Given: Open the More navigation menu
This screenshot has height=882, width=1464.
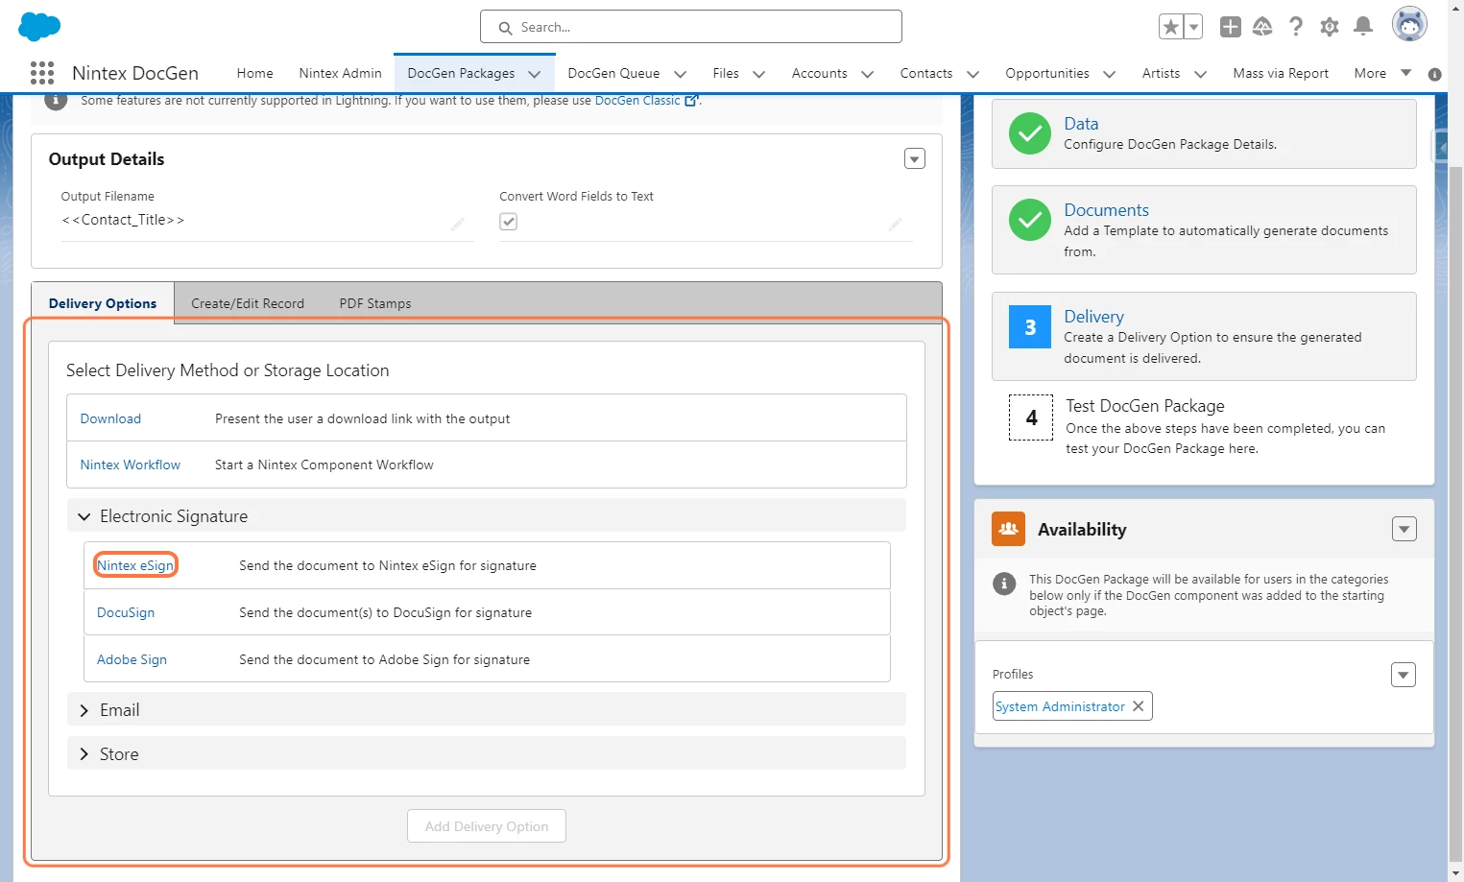Looking at the screenshot, I should [x=1382, y=73].
